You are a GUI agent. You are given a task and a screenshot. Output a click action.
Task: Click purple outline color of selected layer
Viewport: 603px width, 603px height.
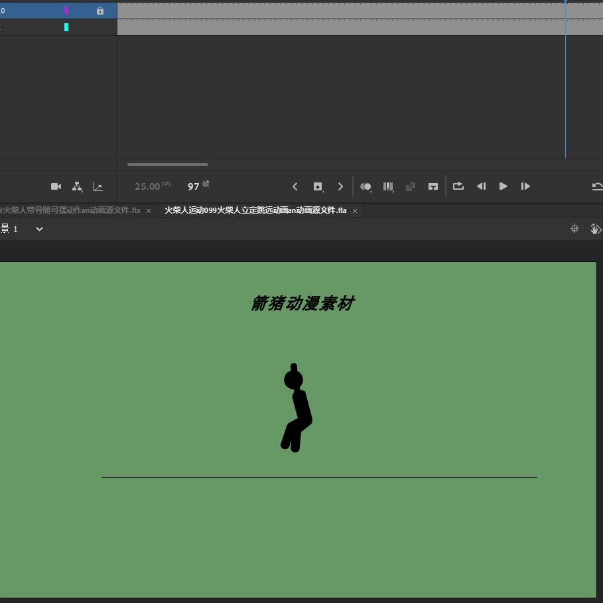(x=66, y=11)
